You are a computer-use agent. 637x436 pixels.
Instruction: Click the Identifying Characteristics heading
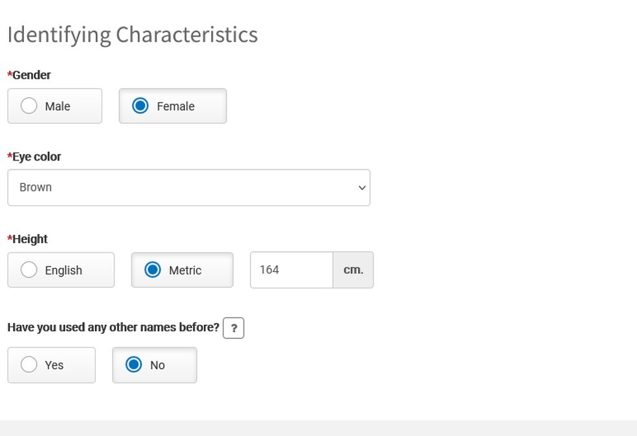(x=133, y=34)
